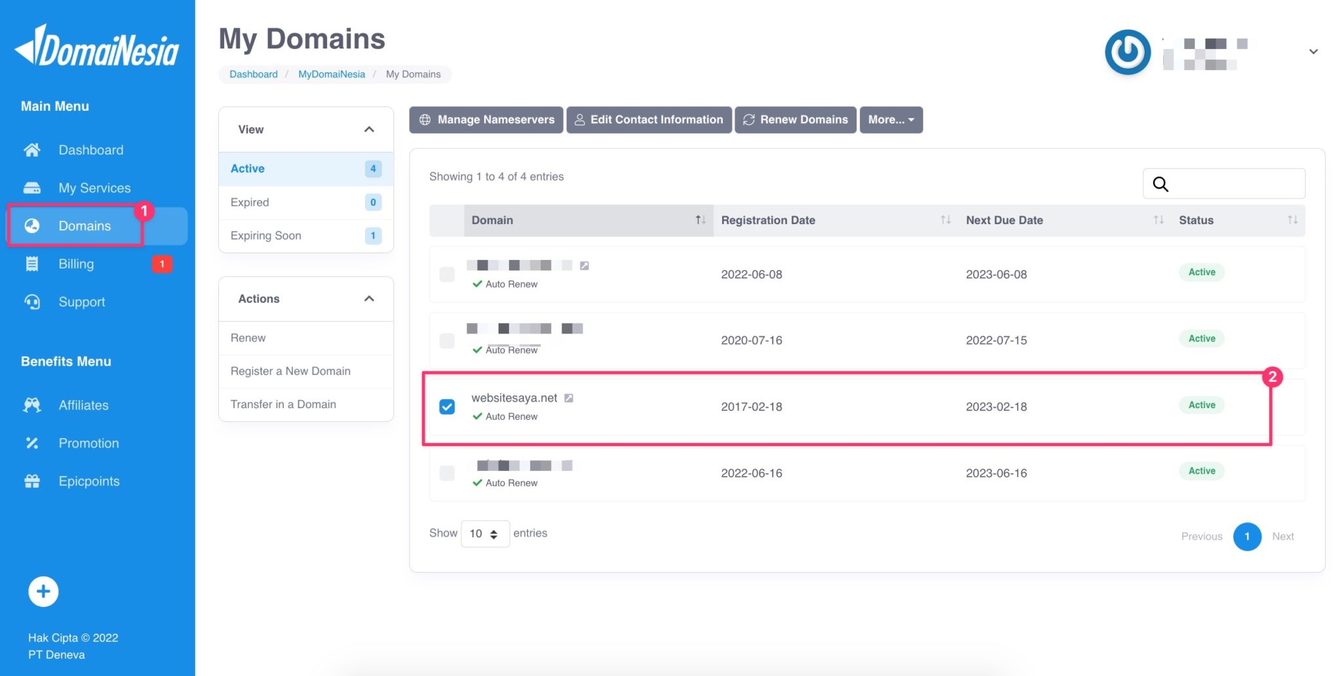
Task: Select the bottom domain row checkbox
Action: coord(447,472)
